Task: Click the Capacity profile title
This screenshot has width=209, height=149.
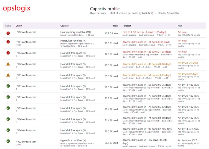Action: click(x=105, y=9)
